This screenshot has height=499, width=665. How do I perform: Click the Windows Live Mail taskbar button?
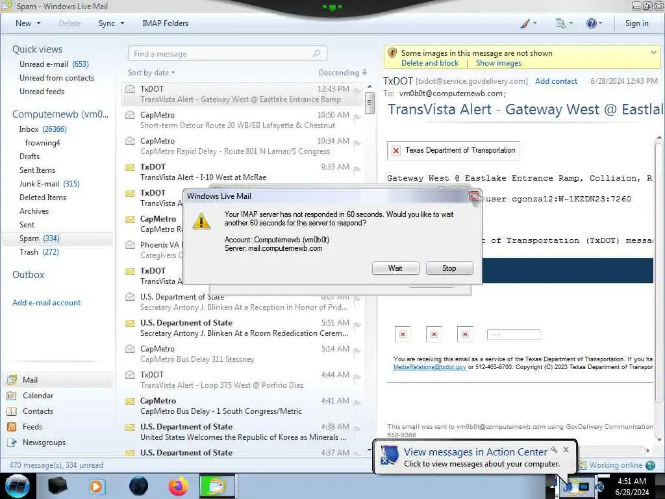[x=217, y=486]
